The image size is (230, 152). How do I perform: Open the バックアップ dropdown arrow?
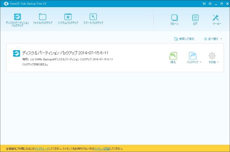[201, 62]
